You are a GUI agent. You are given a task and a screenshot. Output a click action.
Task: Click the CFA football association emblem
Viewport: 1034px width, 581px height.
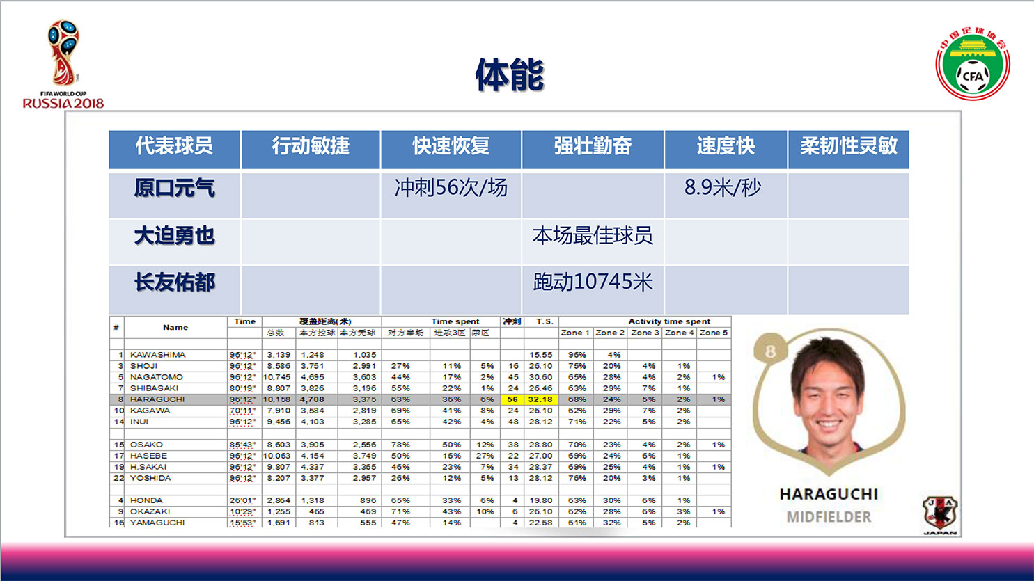(x=972, y=65)
